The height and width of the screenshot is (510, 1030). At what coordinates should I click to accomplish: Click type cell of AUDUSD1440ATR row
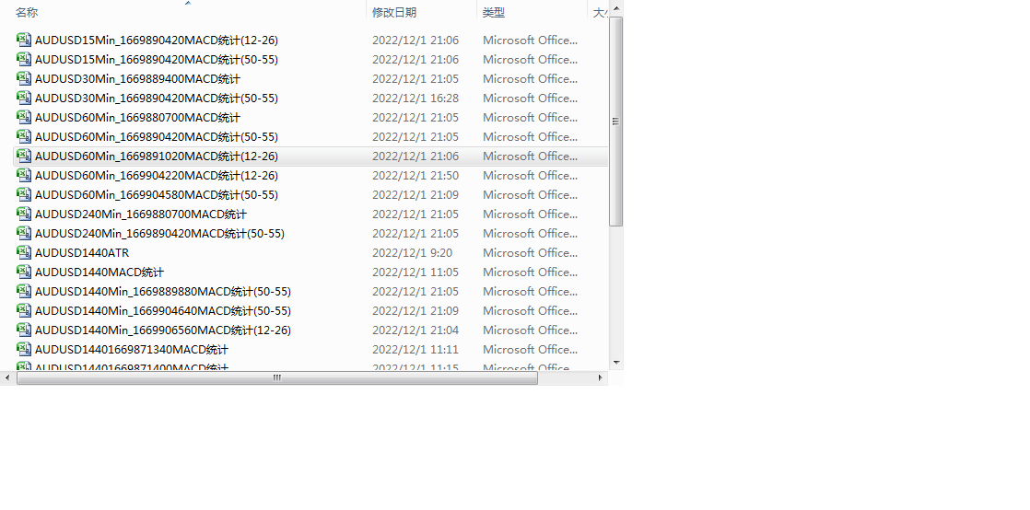(530, 253)
